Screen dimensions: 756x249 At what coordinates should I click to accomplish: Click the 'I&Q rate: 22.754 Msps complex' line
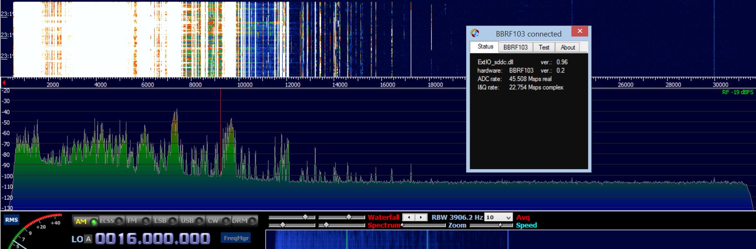coord(520,87)
